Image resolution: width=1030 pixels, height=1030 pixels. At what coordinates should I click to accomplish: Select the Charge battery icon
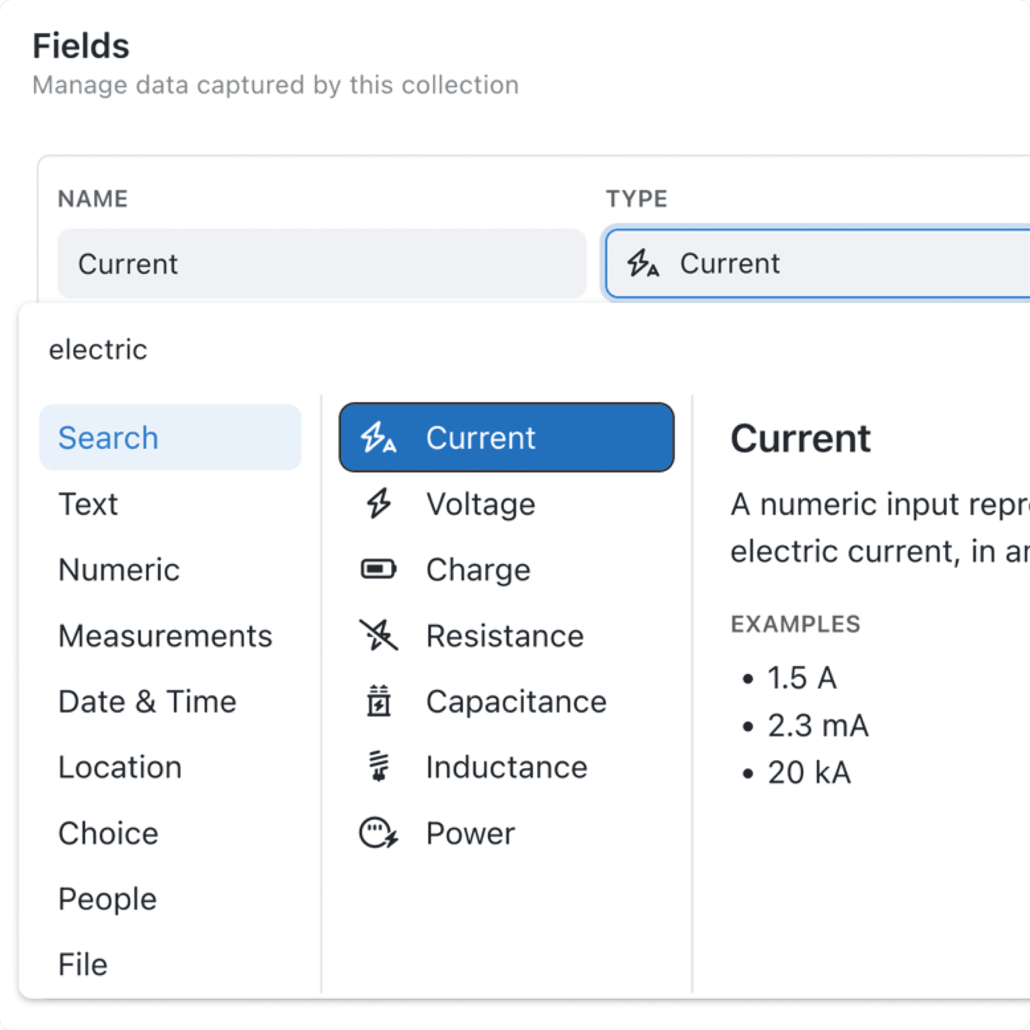(379, 569)
